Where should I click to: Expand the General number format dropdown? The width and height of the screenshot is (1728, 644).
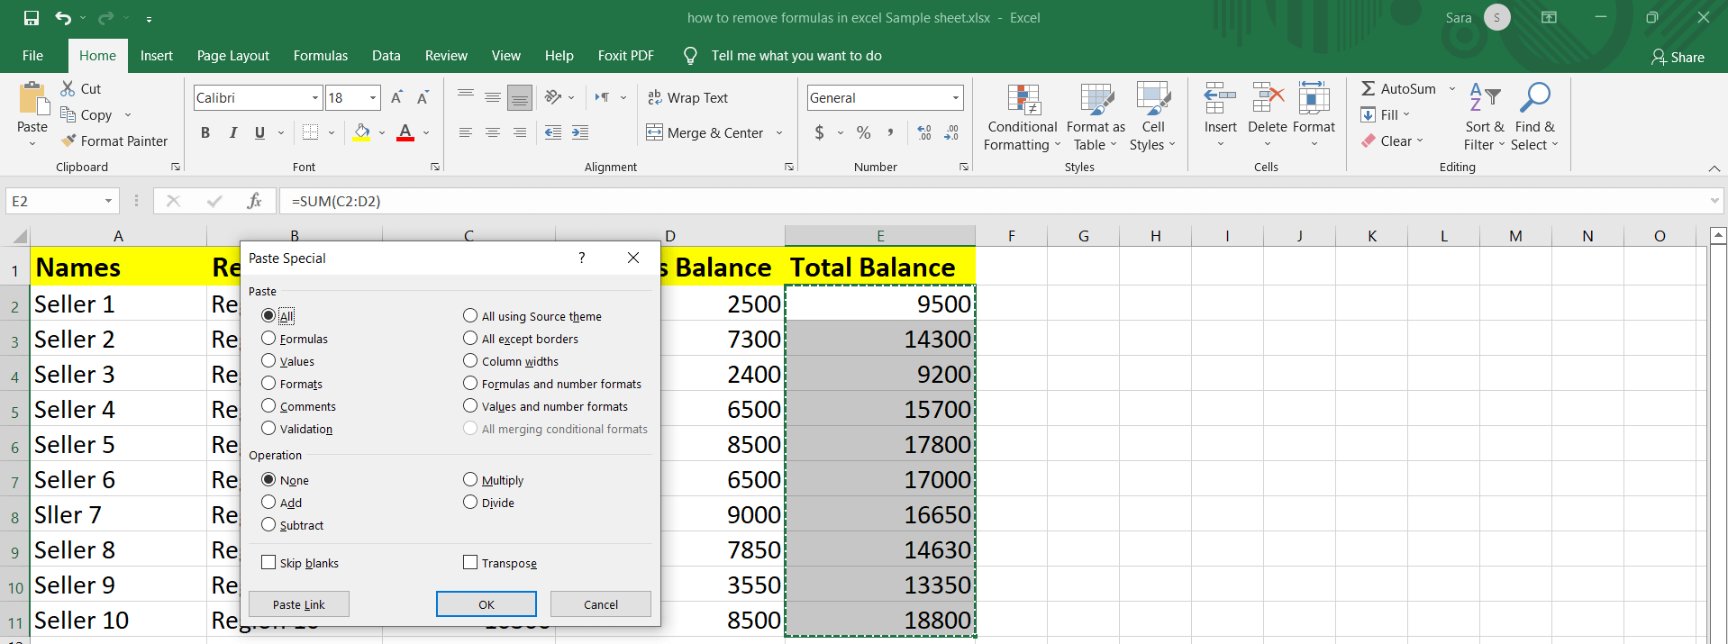(955, 98)
